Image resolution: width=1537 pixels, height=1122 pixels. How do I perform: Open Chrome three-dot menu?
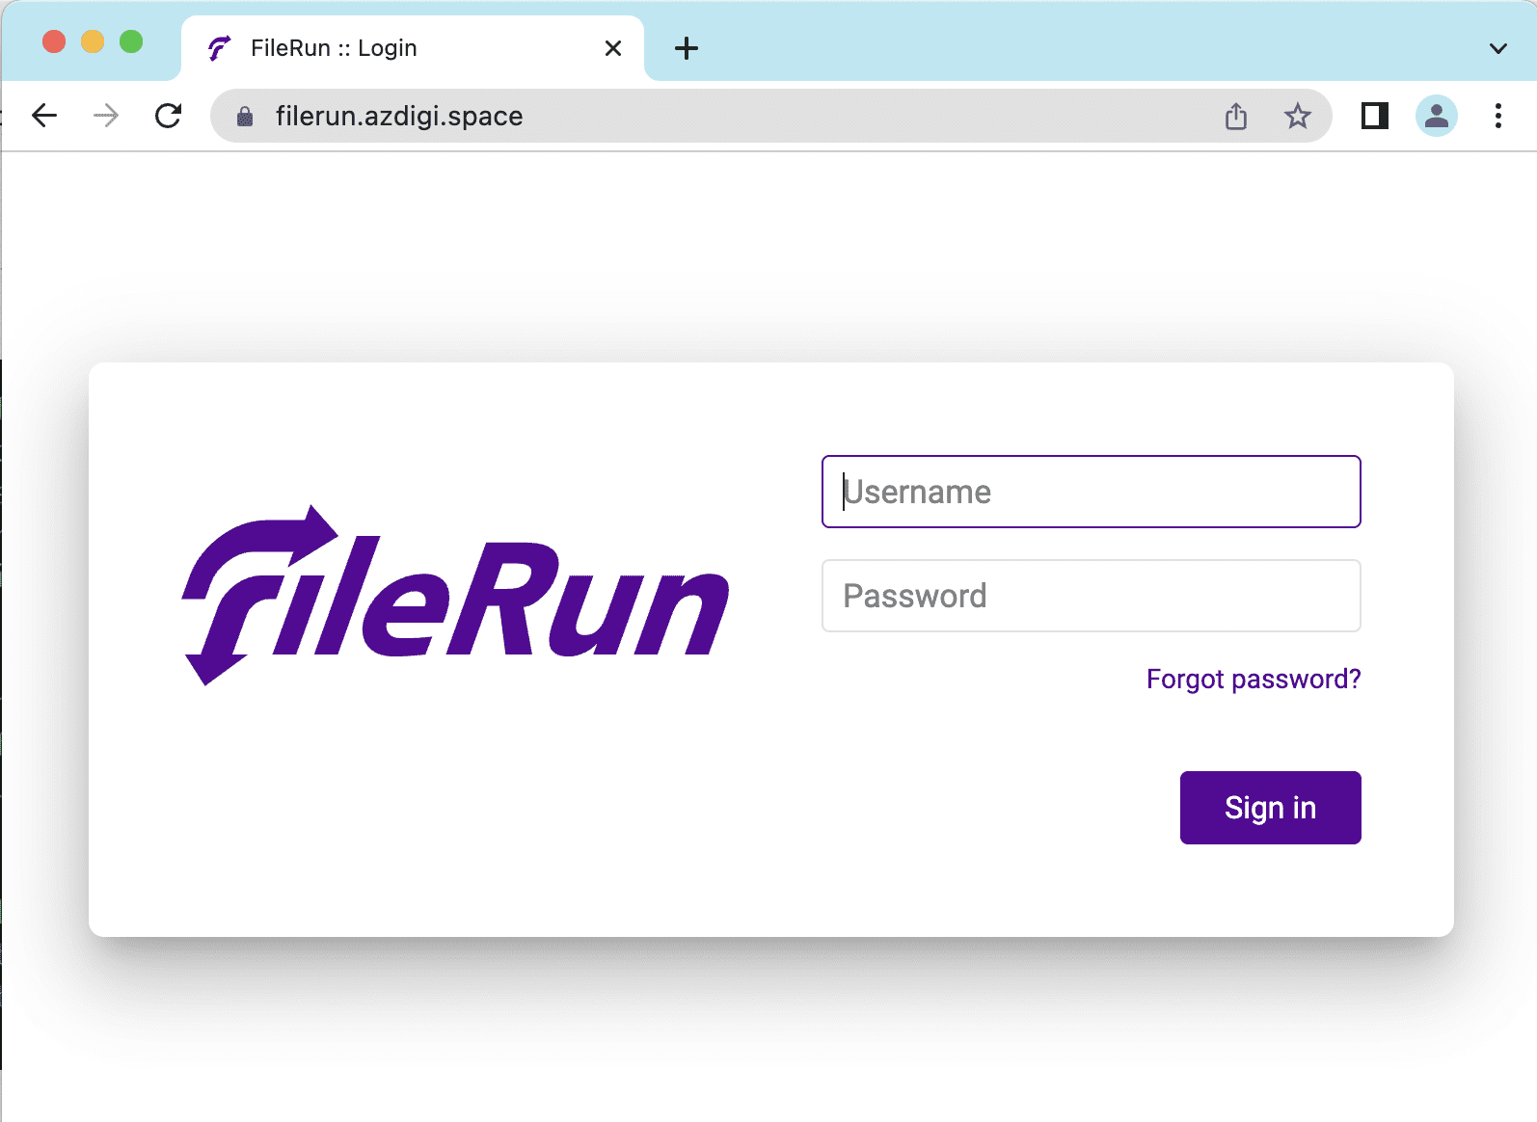click(x=1497, y=116)
